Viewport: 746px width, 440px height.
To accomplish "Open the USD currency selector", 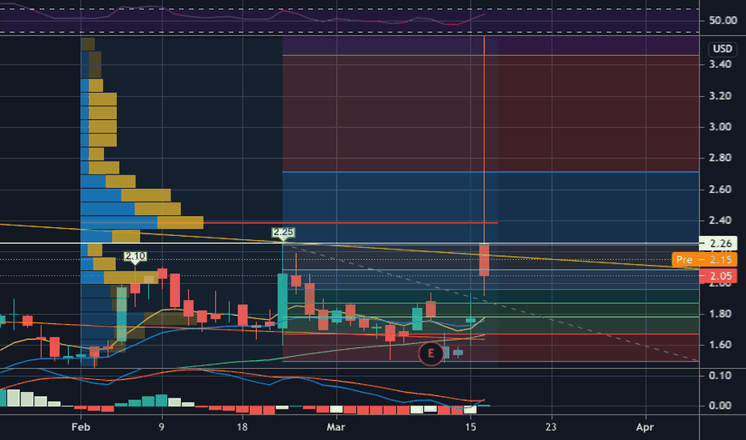I will 722,49.
